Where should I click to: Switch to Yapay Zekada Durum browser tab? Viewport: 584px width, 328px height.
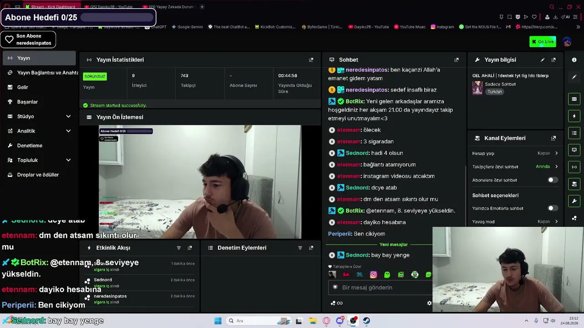coord(169,7)
